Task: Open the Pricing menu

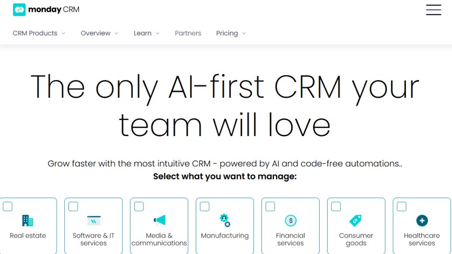Action: pyautogui.click(x=227, y=33)
